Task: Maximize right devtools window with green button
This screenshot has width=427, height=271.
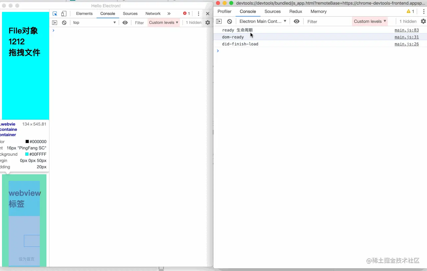Action: pos(231,3)
